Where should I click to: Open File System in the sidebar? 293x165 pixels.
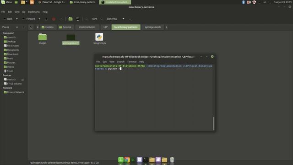pos(11,46)
